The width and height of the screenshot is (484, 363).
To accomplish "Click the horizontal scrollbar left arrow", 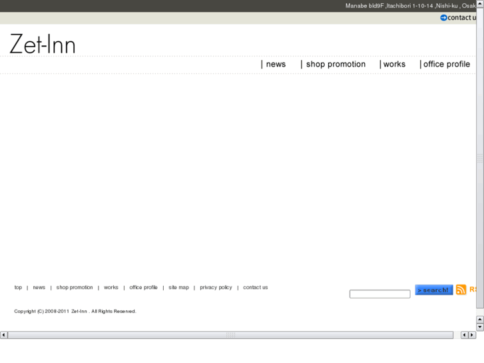I will pos(3,335).
